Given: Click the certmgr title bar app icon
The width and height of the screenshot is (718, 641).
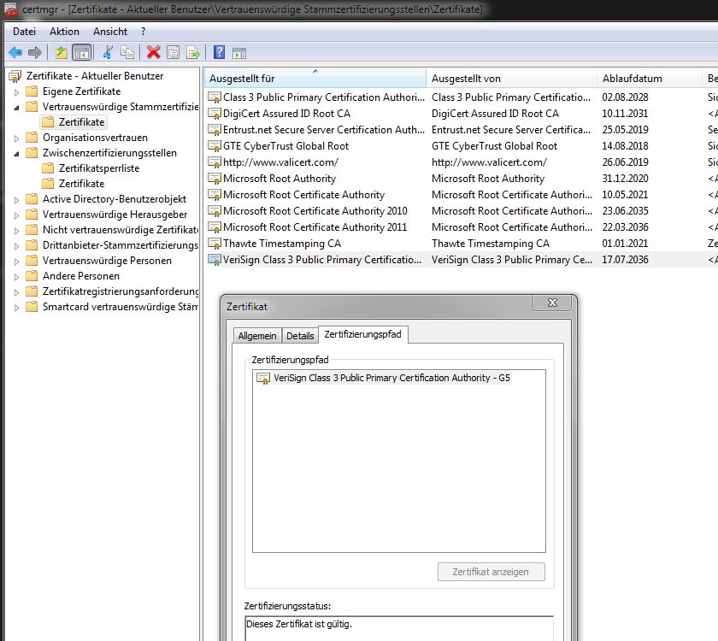Looking at the screenshot, I should pos(11,9).
